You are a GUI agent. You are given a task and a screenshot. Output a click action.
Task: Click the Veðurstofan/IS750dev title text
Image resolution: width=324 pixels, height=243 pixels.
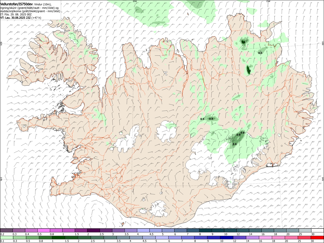click(16, 4)
